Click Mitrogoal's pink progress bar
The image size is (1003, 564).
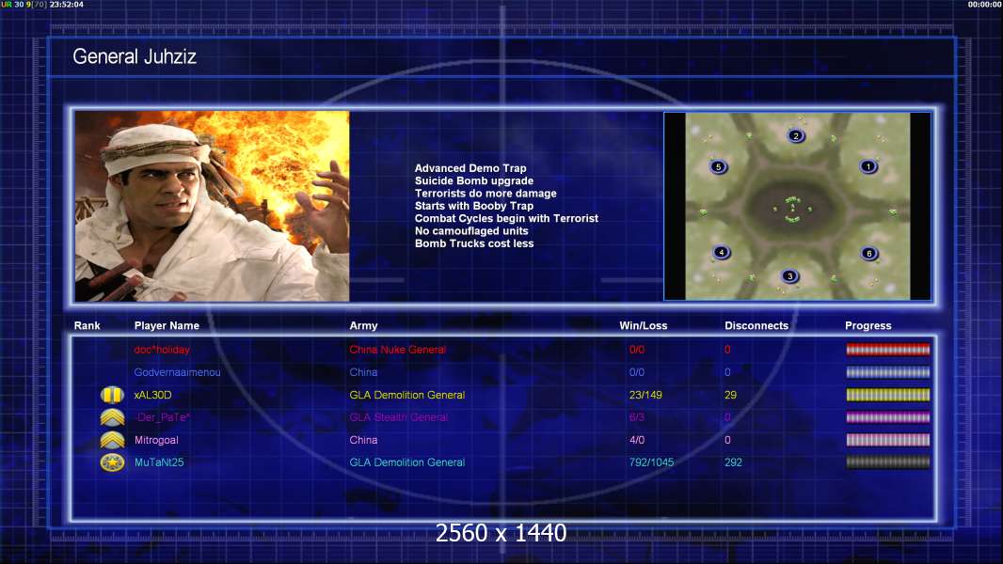(x=888, y=439)
